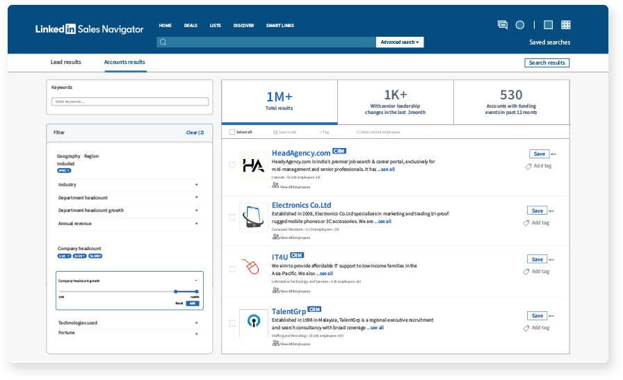Expand the Technologies used filter
This screenshot has height=380, width=623.
pyautogui.click(x=196, y=323)
